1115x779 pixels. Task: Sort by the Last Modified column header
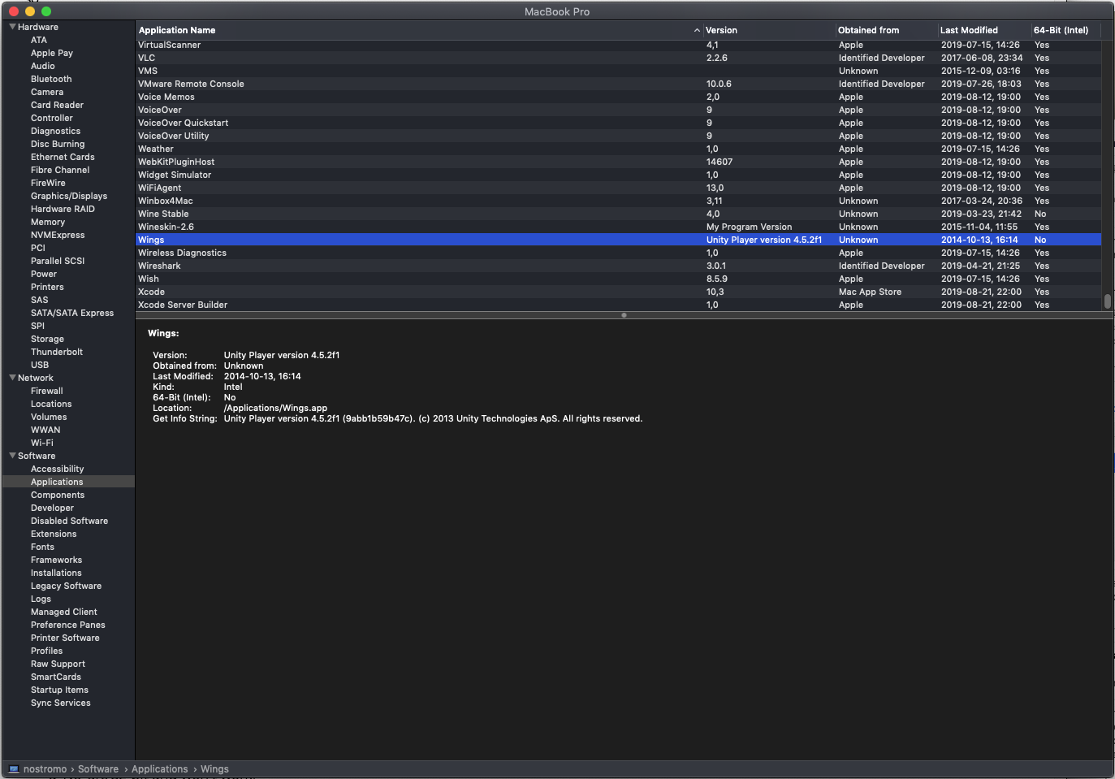(983, 30)
